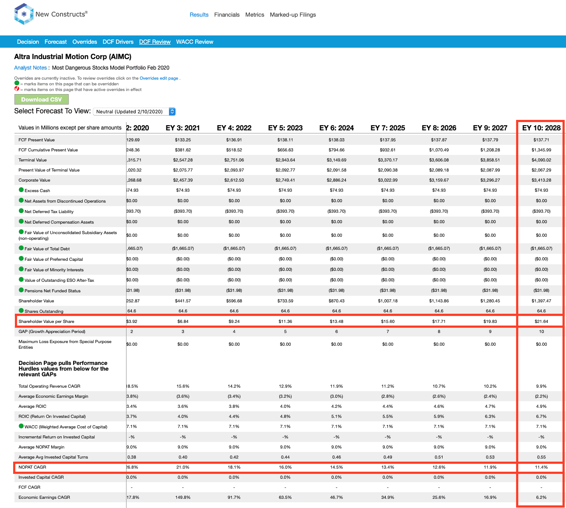Click green dot beside Fair Value of Total Debt
This screenshot has height=508, width=566.
tap(21, 248)
